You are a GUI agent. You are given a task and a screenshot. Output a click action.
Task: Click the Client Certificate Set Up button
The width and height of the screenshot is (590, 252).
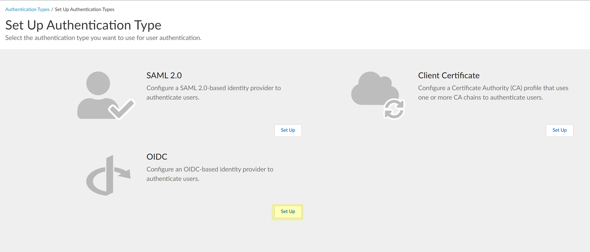point(560,130)
